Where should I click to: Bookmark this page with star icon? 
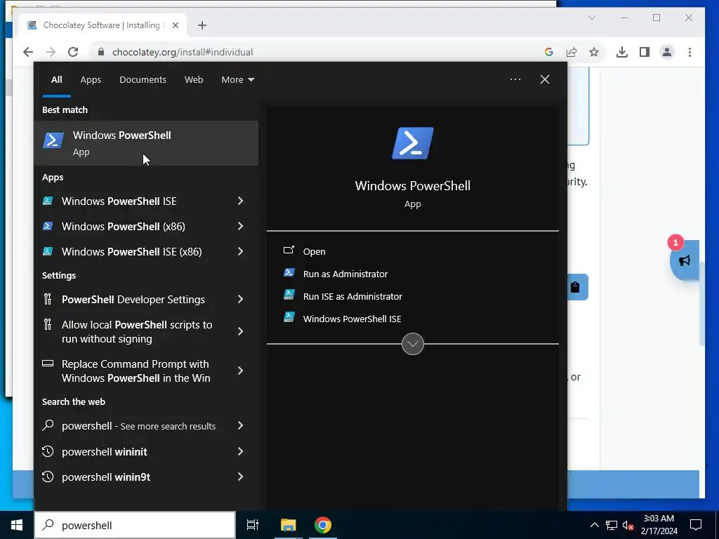point(594,52)
